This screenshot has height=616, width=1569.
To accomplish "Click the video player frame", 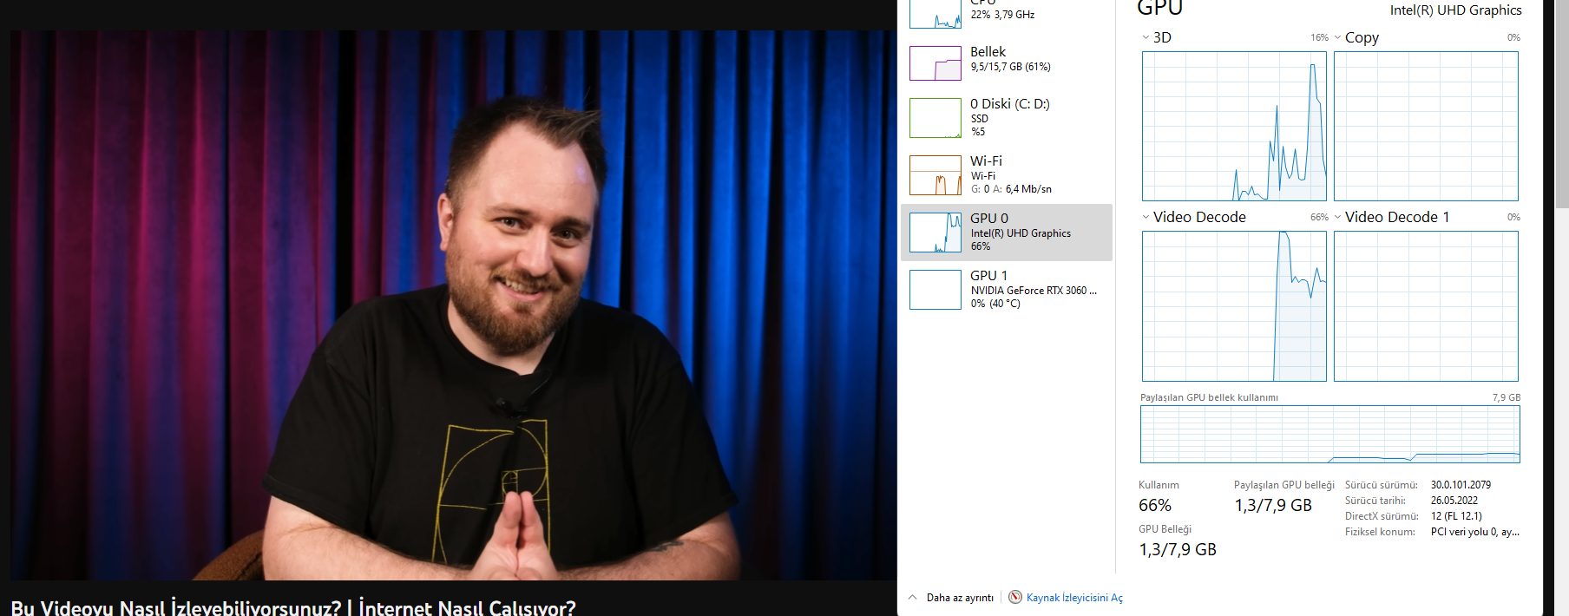I will [454, 305].
